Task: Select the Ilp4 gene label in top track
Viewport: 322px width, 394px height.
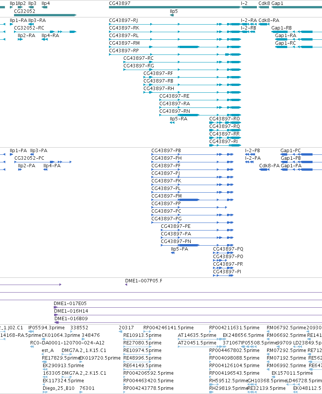Action: pos(46,3)
